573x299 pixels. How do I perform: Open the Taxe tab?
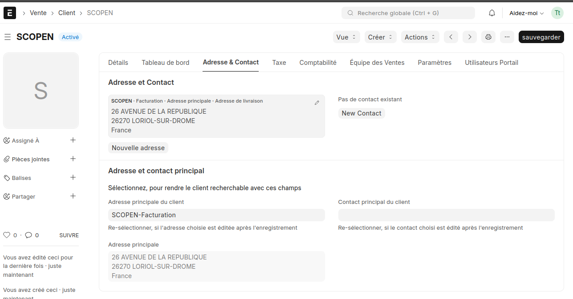[279, 63]
